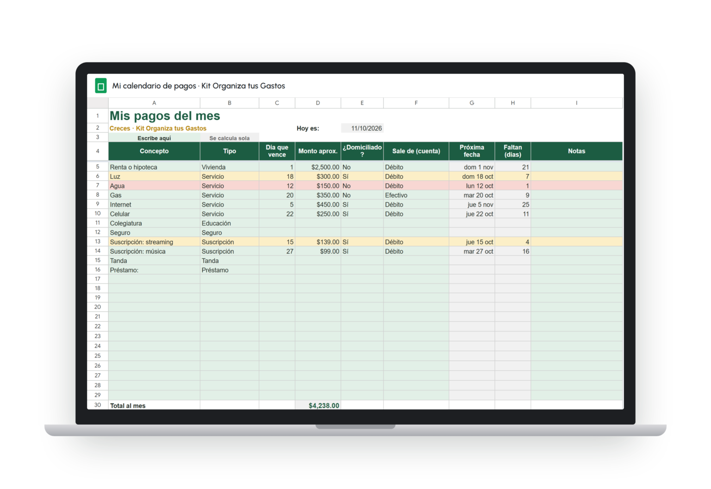
Task: Select the 'Celular' concept cell
Action: pos(154,214)
